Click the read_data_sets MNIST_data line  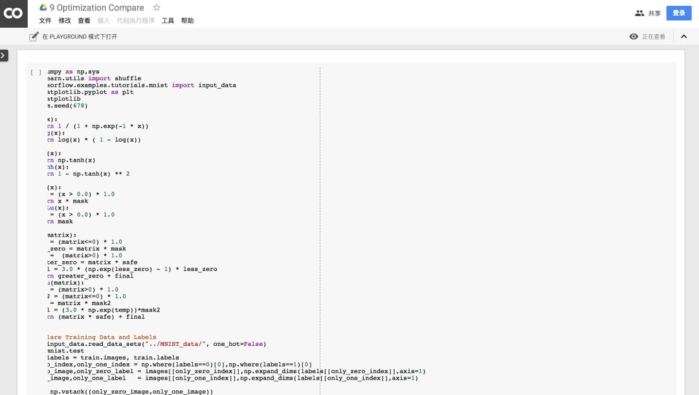tap(157, 344)
